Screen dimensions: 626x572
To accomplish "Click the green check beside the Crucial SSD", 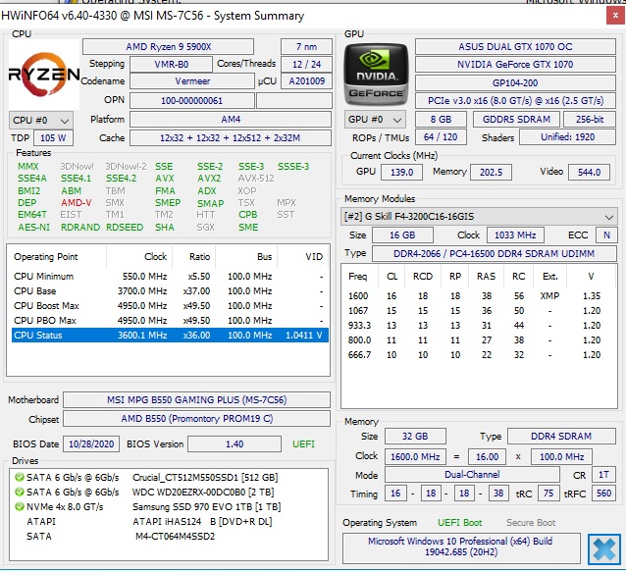I will pyautogui.click(x=19, y=477).
